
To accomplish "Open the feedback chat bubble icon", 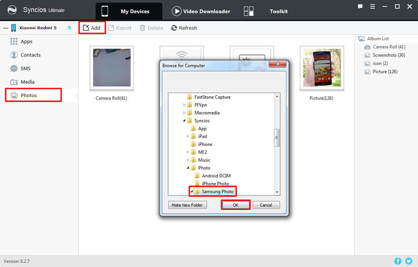I will click(x=360, y=6).
